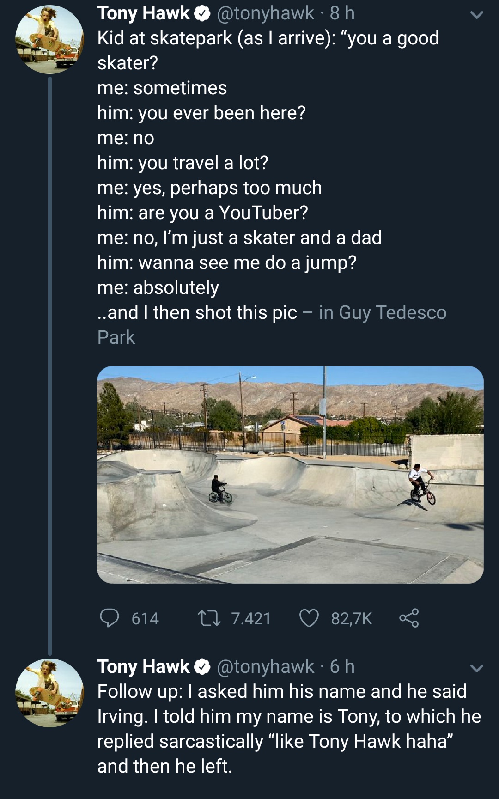The height and width of the screenshot is (799, 499).
Task: Click the @tonyhawk handle on the top tweet
Action: coord(265,13)
